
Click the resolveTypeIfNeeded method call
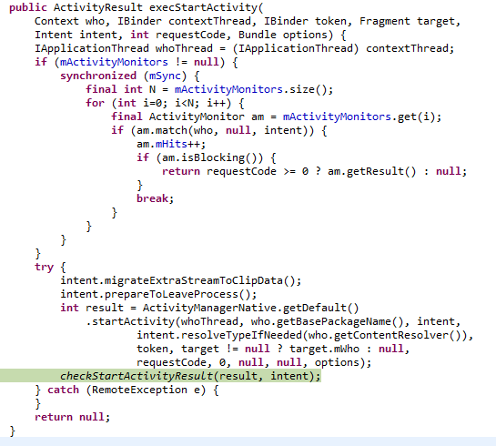(x=241, y=335)
